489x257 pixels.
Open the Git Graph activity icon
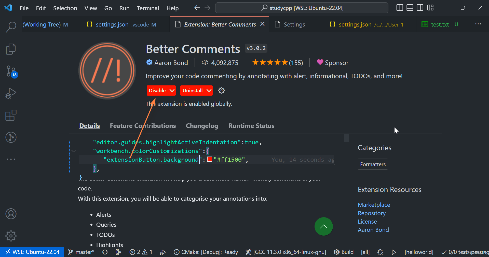pyautogui.click(x=11, y=137)
